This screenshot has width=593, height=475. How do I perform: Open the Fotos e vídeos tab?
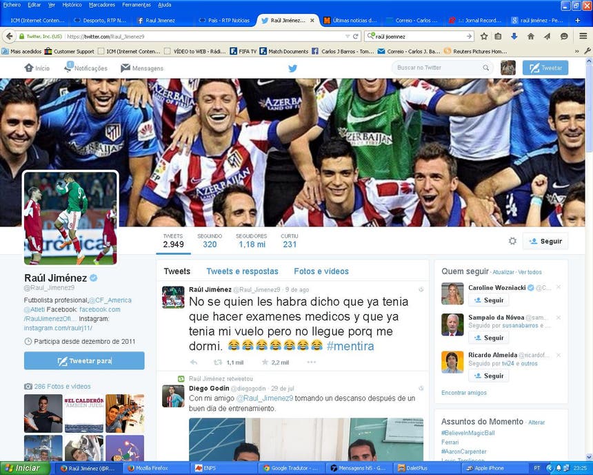(x=321, y=271)
